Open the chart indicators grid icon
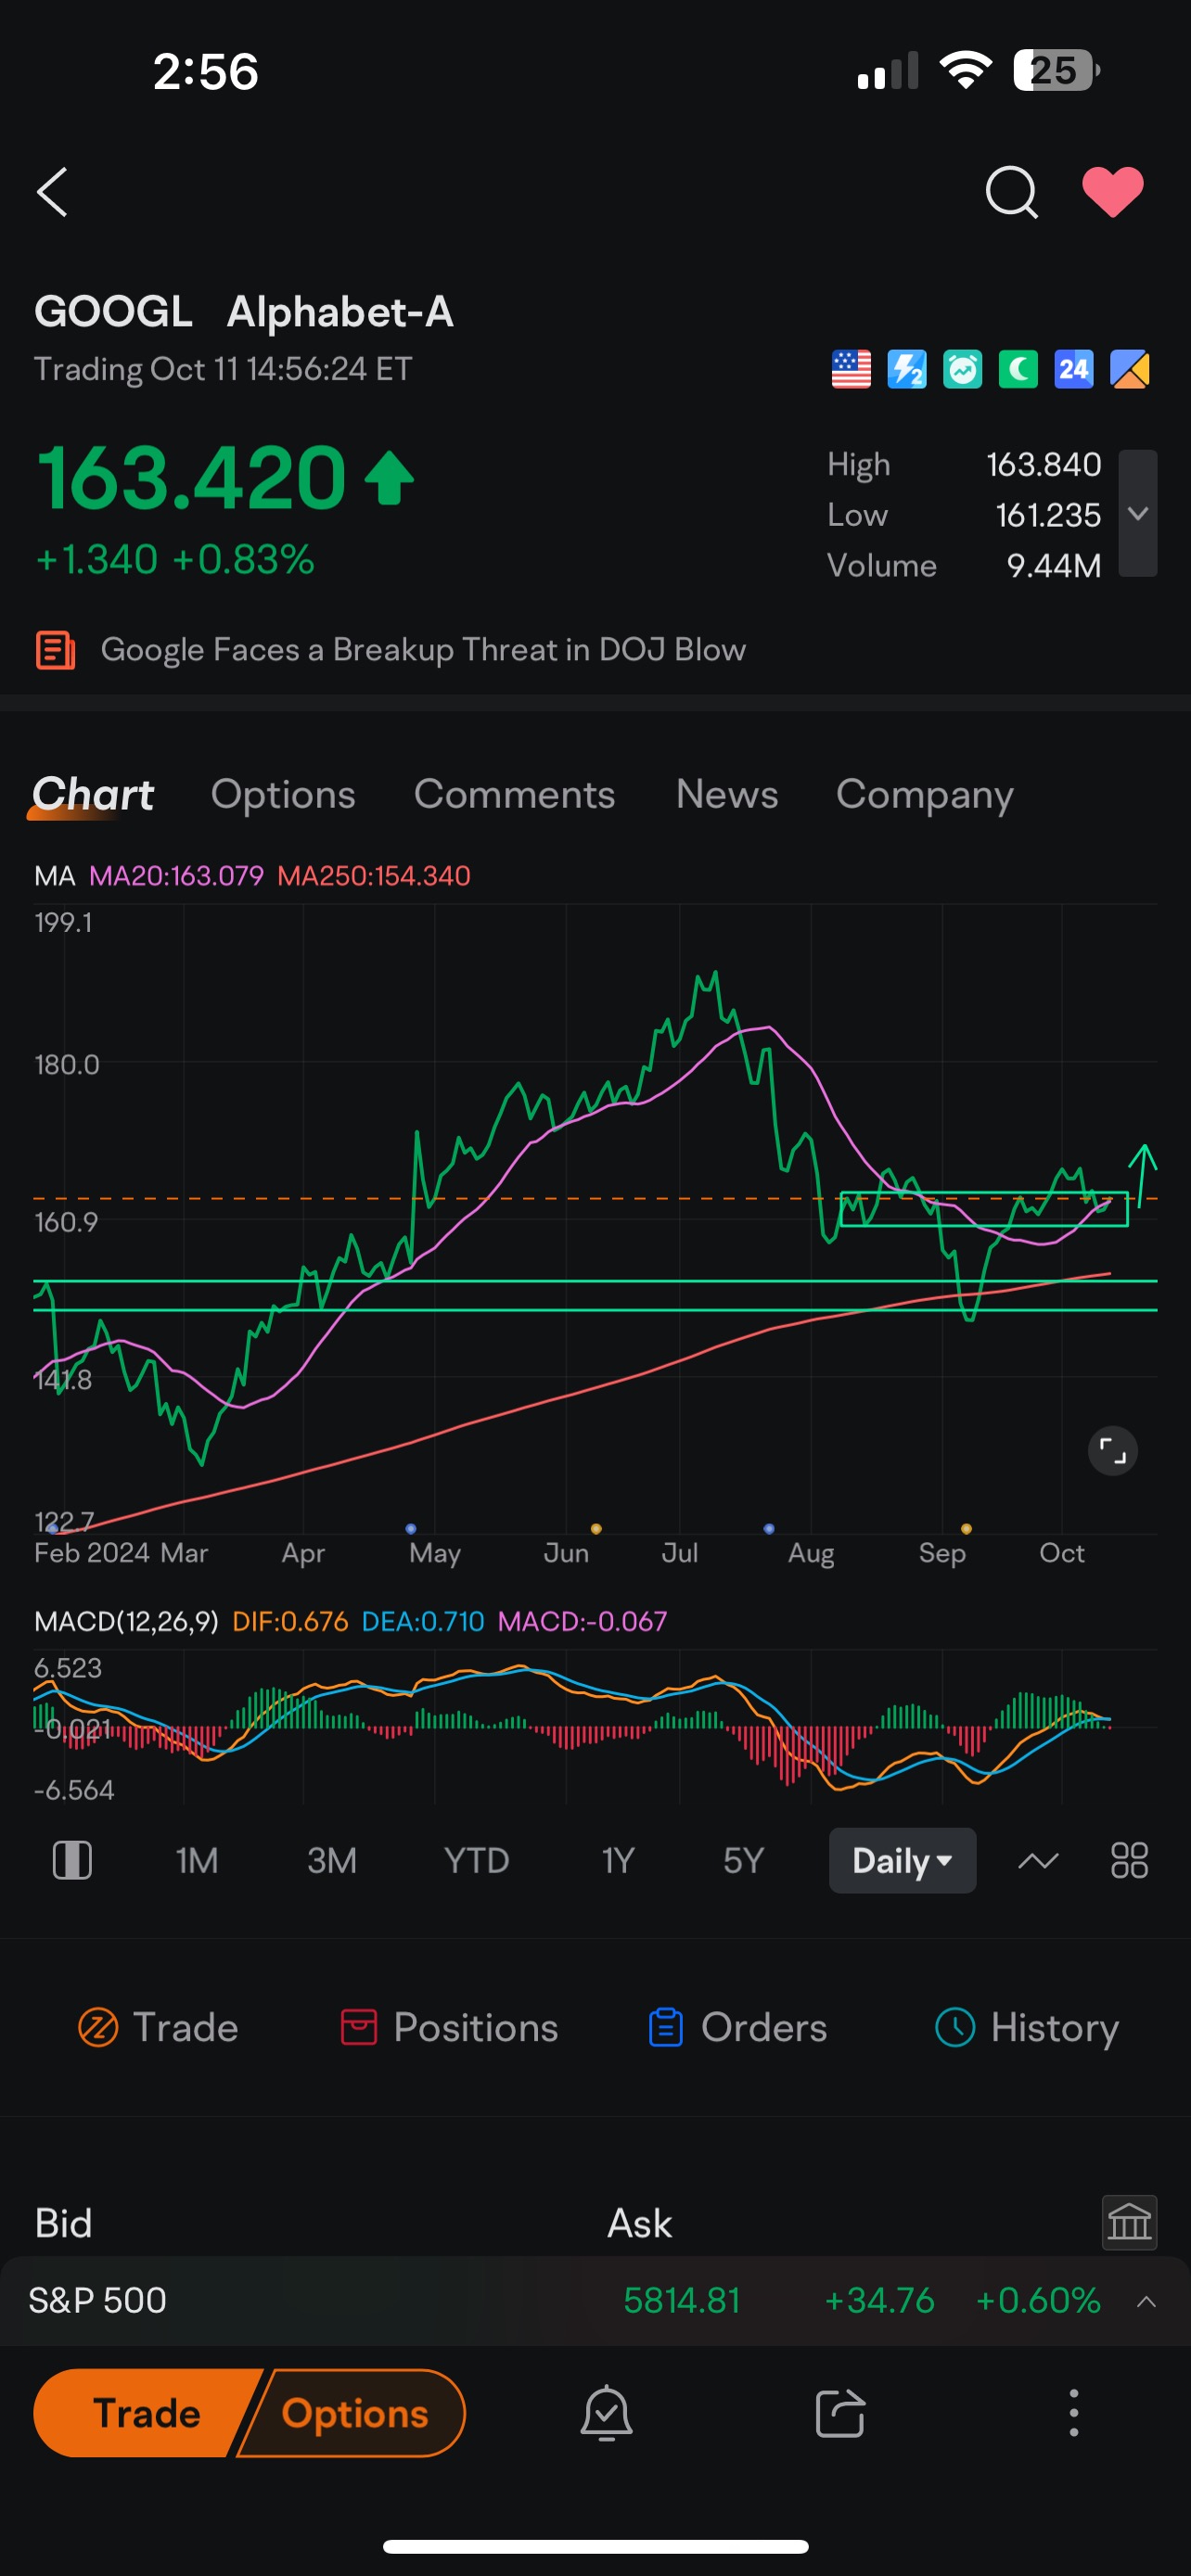The height and width of the screenshot is (2576, 1191). click(x=1130, y=1861)
